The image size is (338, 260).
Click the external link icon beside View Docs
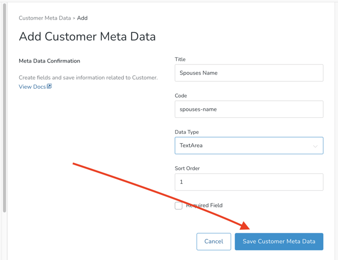[49, 86]
